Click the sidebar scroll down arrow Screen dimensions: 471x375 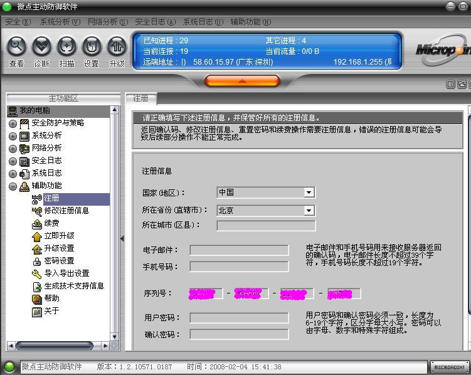[114, 337]
